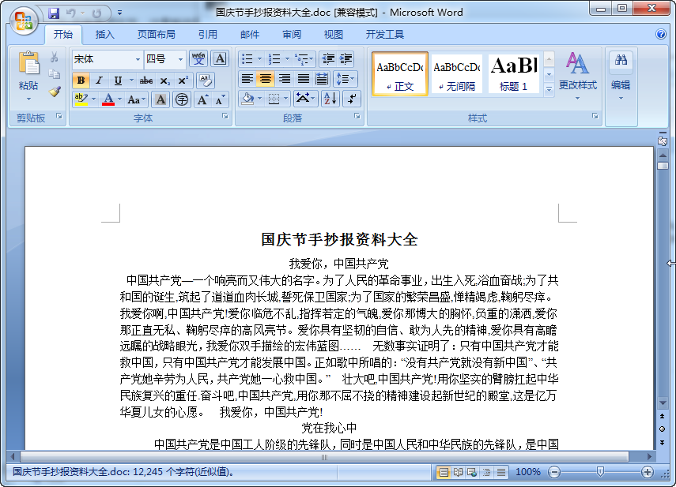Click the Paste clipboard icon
This screenshot has height=487, width=676.
tap(28, 64)
